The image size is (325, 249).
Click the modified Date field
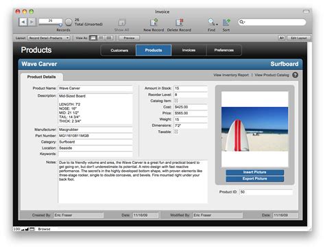click(285, 215)
